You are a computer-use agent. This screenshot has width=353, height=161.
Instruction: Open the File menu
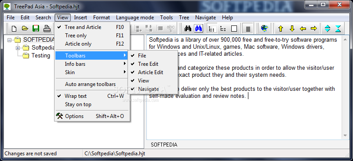pos(11,18)
